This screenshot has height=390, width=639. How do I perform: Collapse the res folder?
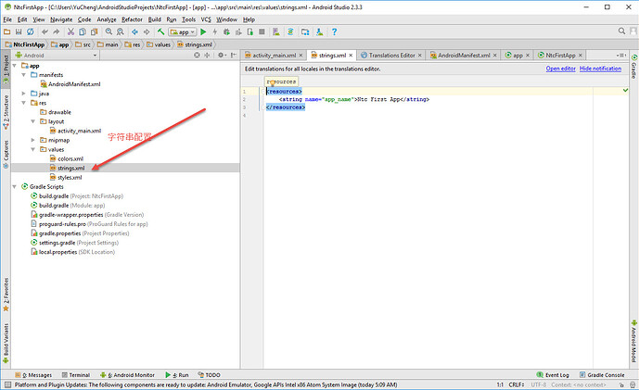[x=23, y=103]
